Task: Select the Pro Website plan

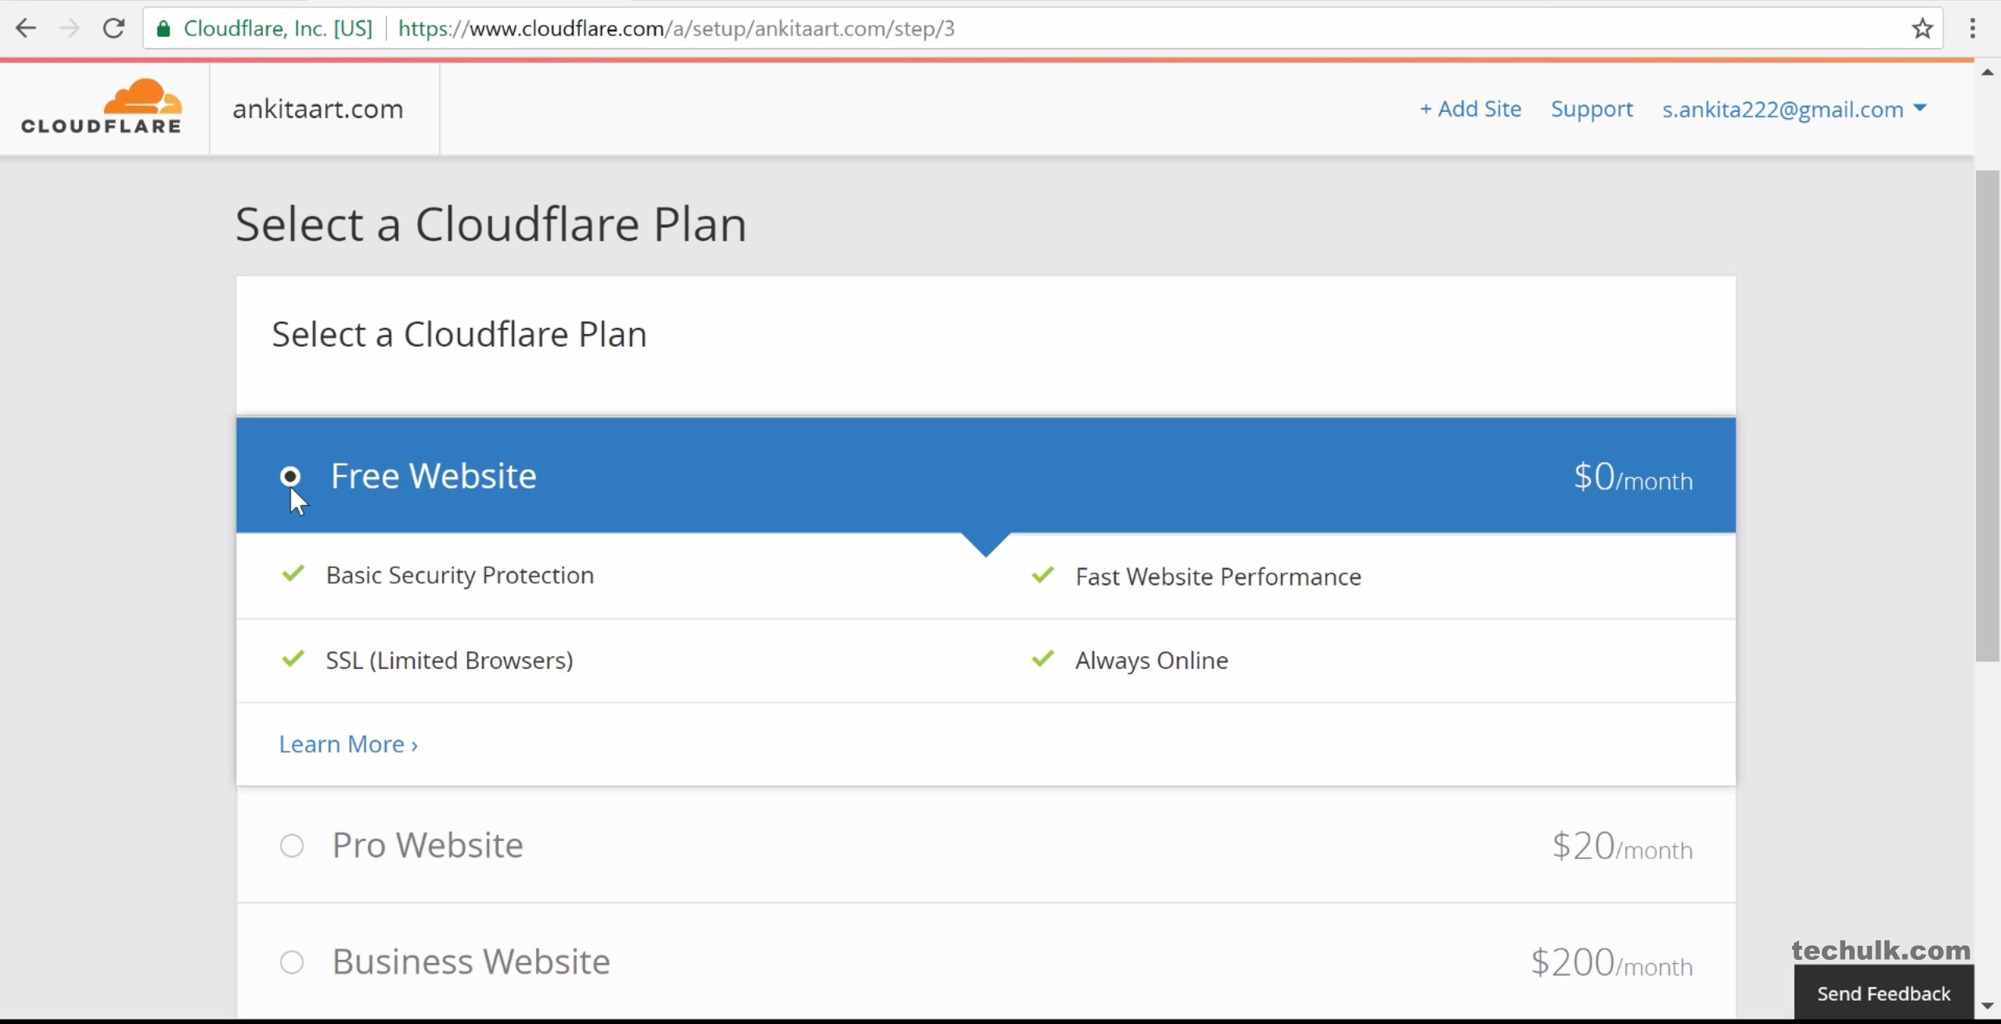Action: (292, 846)
